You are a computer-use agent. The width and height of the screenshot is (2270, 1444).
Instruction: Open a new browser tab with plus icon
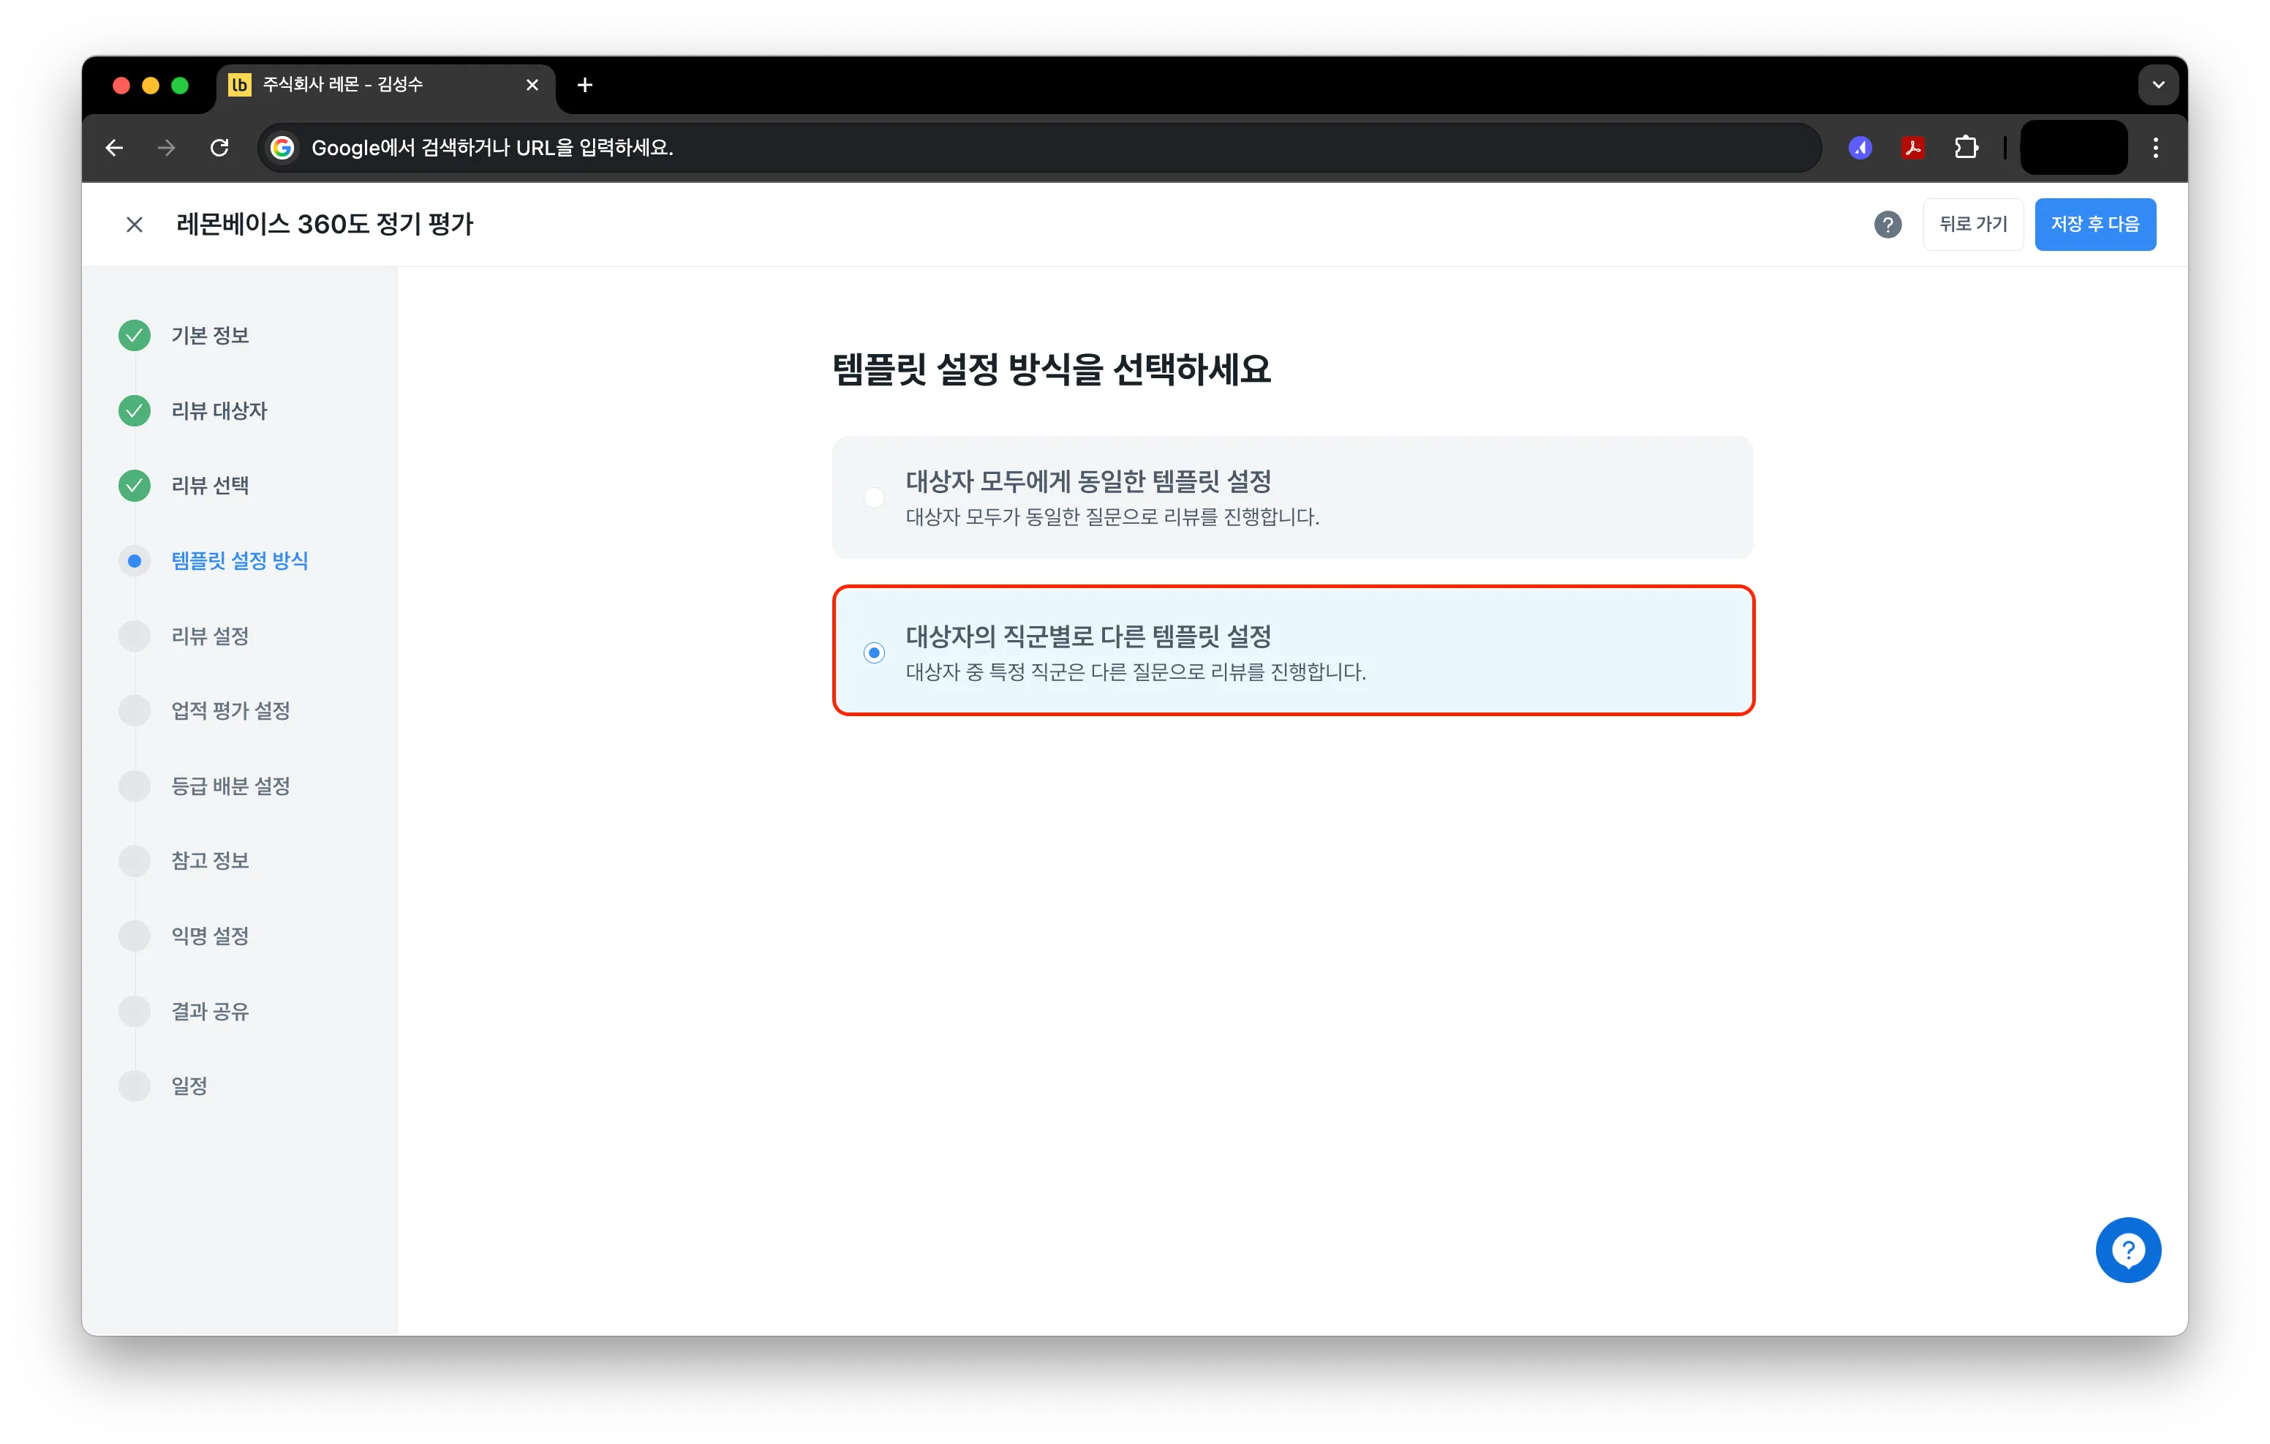point(584,85)
